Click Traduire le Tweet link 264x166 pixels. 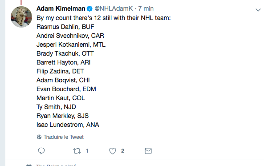pos(64,137)
